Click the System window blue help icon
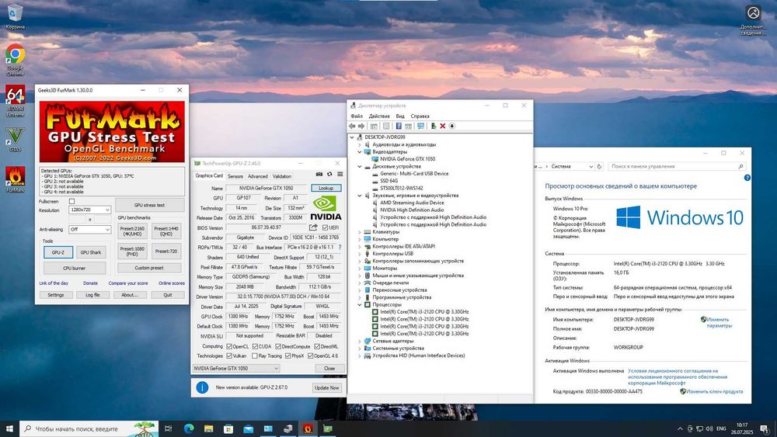Image resolution: width=777 pixels, height=437 pixels. (747, 178)
